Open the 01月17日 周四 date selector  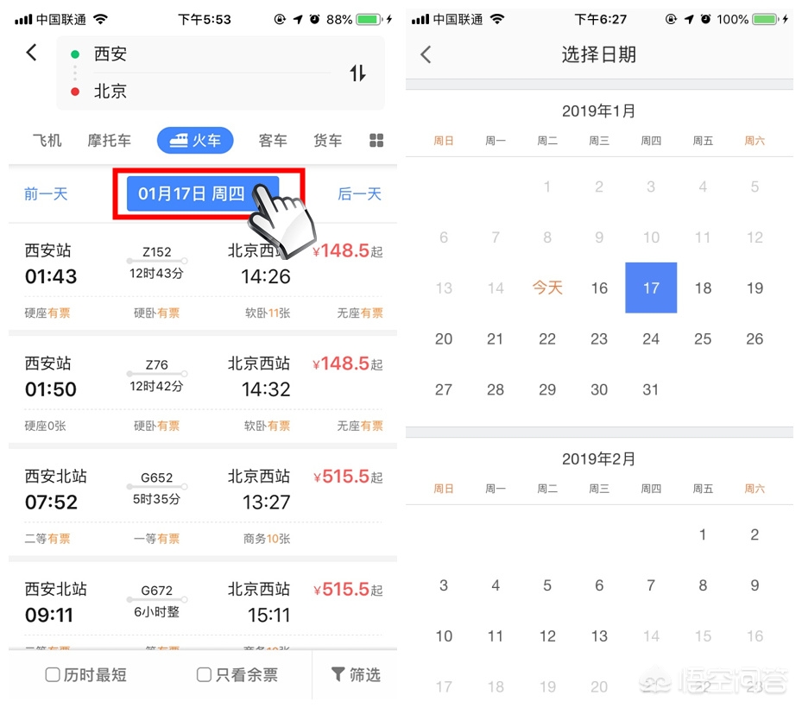coord(203,194)
